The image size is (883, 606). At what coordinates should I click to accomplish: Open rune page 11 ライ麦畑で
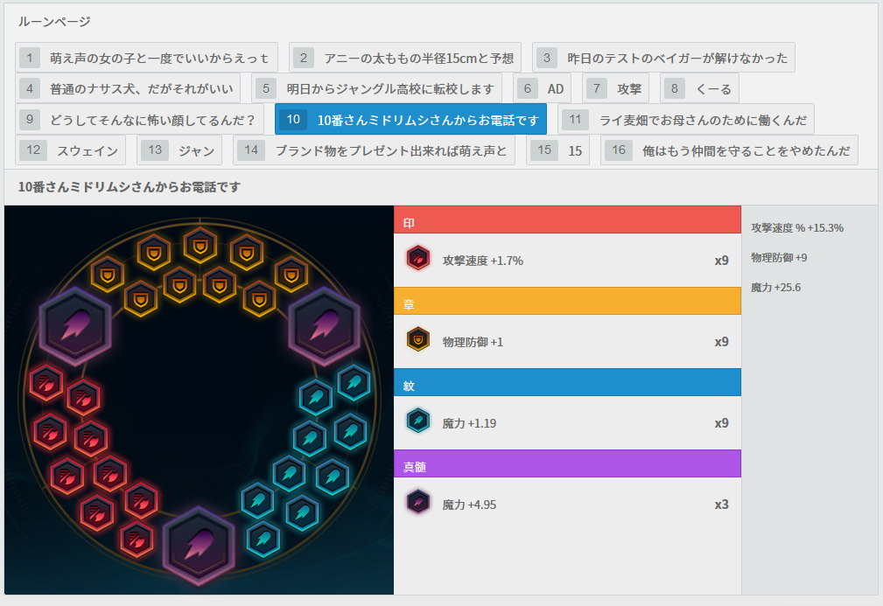(x=686, y=119)
